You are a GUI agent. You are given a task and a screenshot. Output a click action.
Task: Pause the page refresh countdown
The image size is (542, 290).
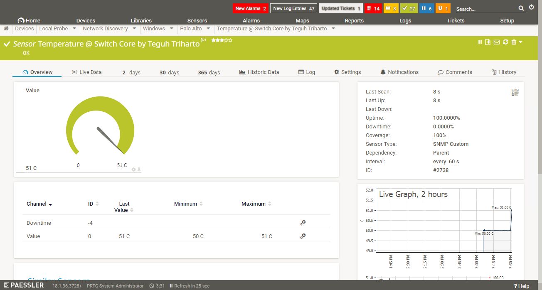[172, 285]
